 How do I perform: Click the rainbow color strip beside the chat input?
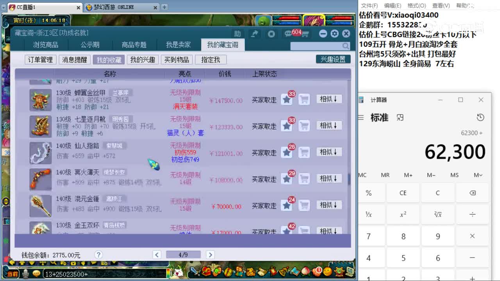click(168, 274)
